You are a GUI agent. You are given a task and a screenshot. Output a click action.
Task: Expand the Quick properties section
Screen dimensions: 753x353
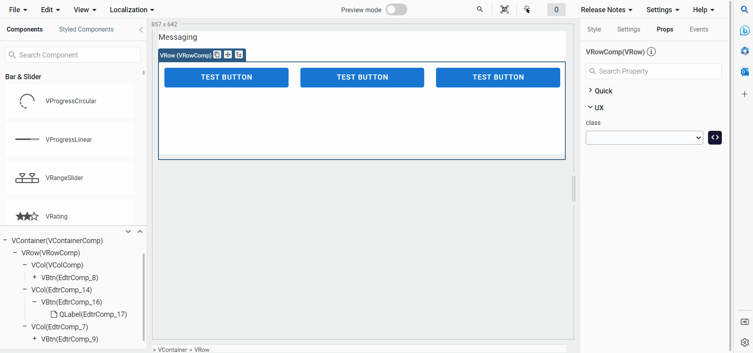pos(590,91)
